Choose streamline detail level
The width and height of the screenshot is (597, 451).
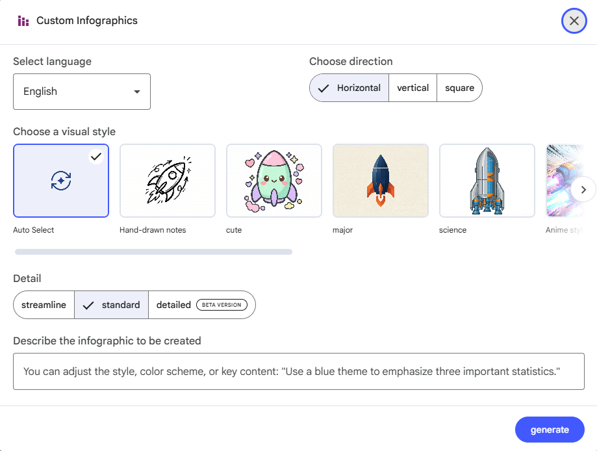(44, 305)
